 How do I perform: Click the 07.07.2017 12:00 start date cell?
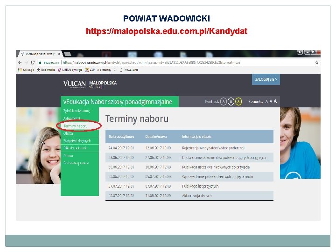[121, 186]
